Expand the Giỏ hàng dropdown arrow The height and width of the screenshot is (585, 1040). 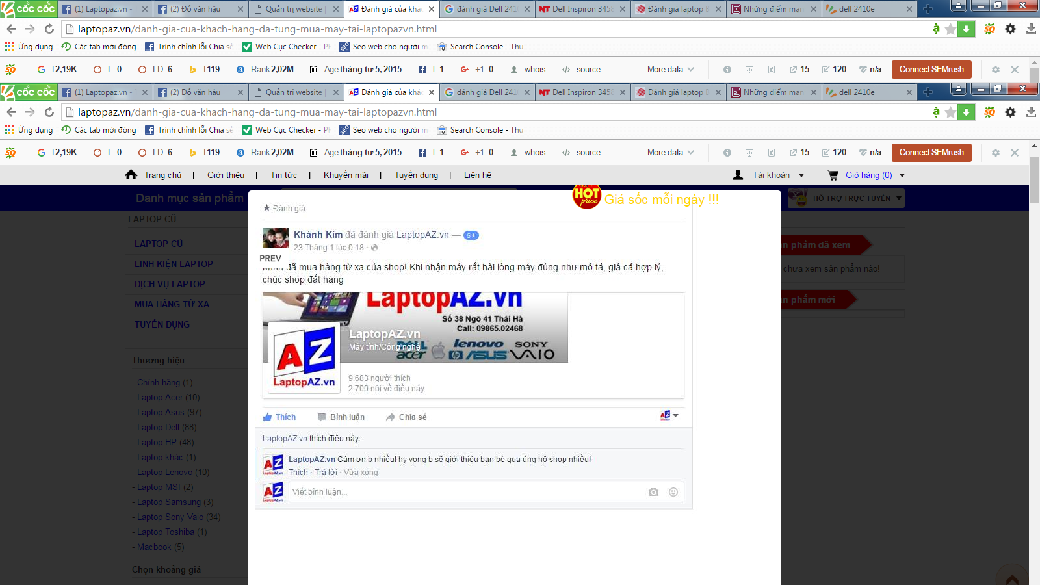902,175
